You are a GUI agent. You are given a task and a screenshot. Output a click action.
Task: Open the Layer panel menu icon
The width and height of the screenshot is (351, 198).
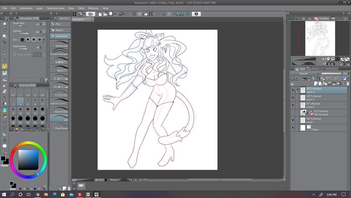coord(292,84)
